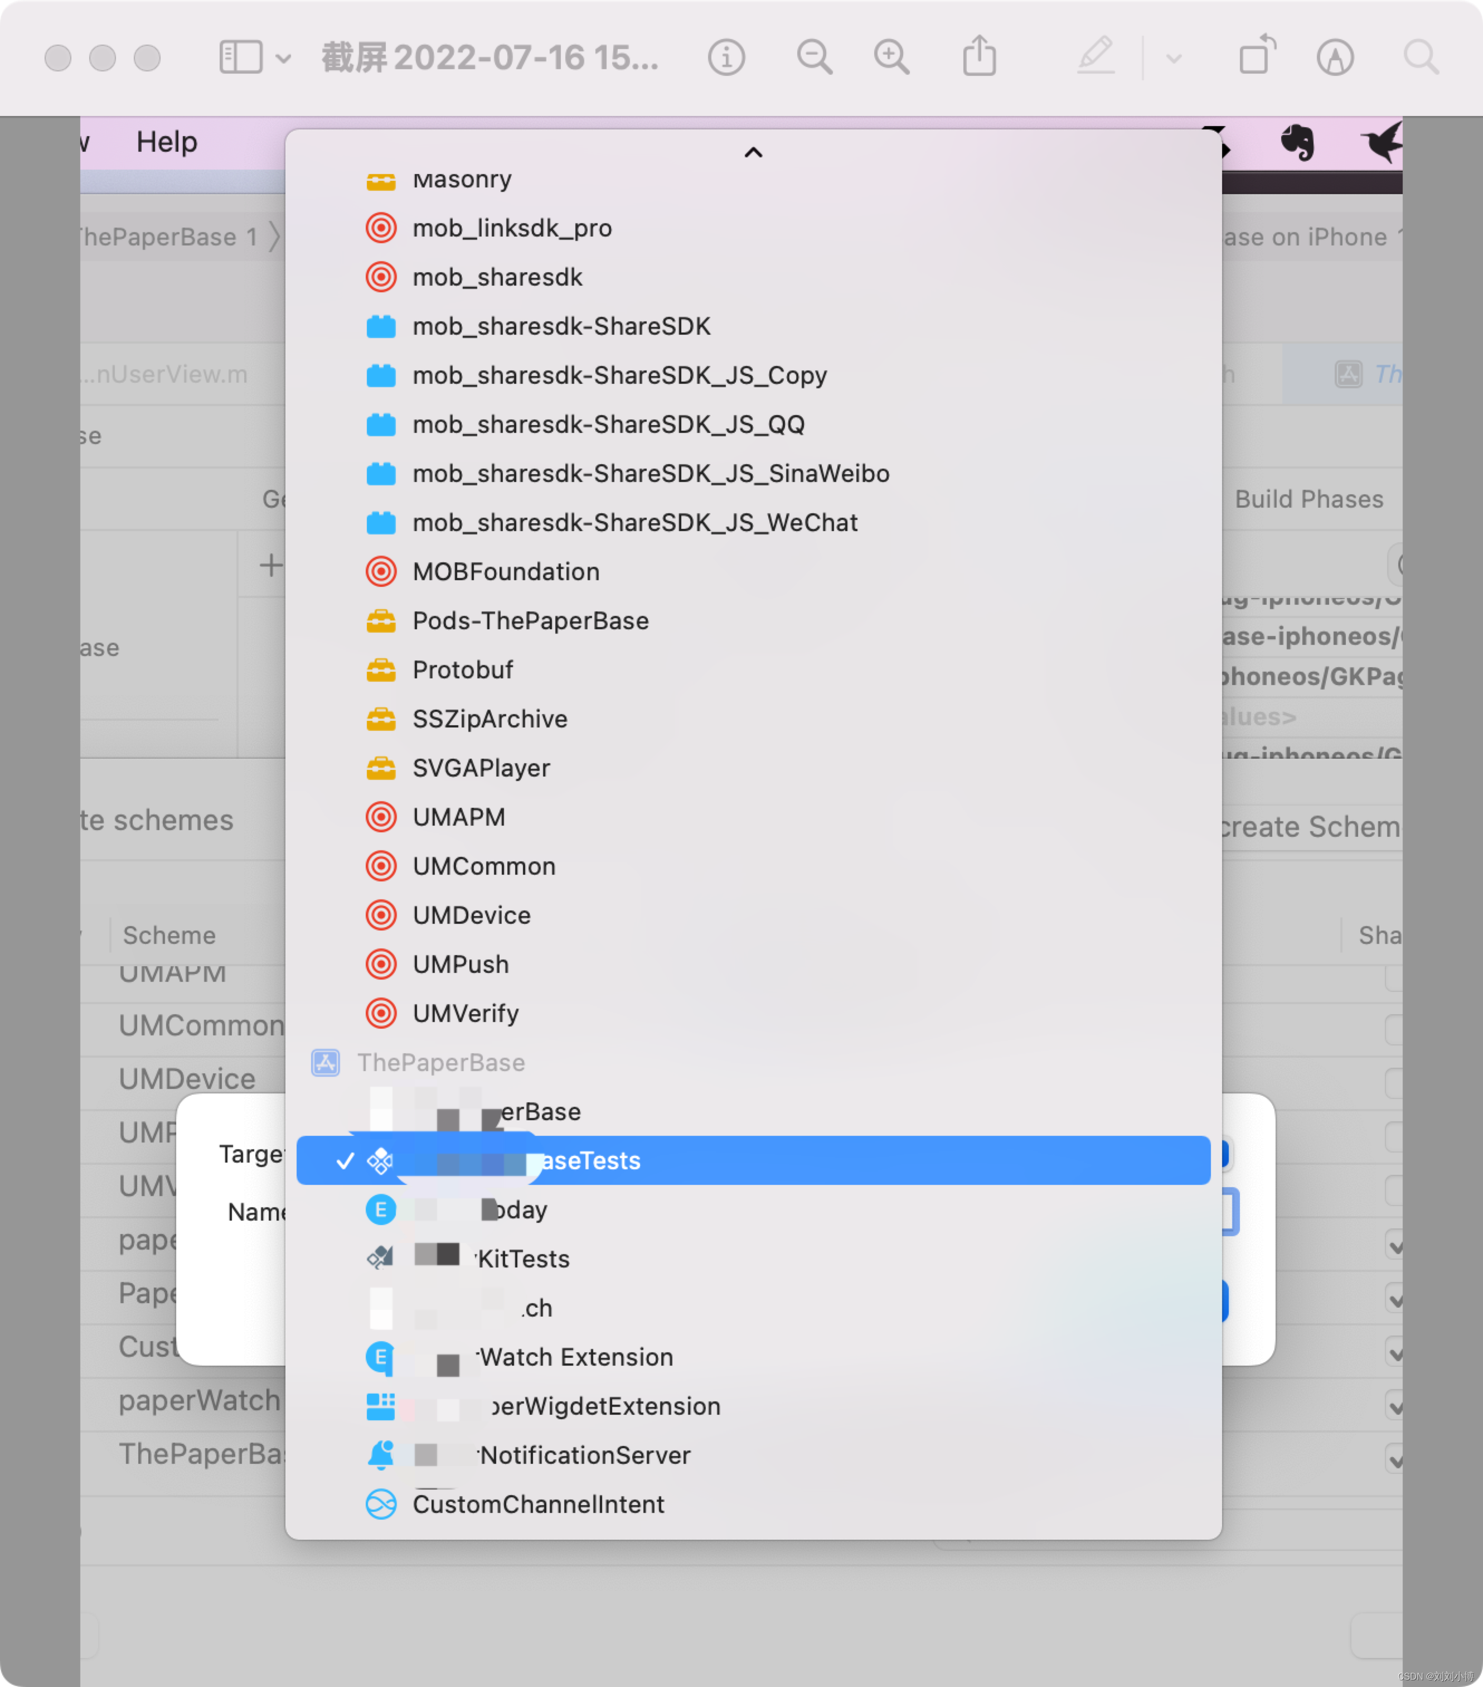This screenshot has width=1483, height=1687.
Task: Choose the SVGAPlayer target entry
Action: point(481,768)
